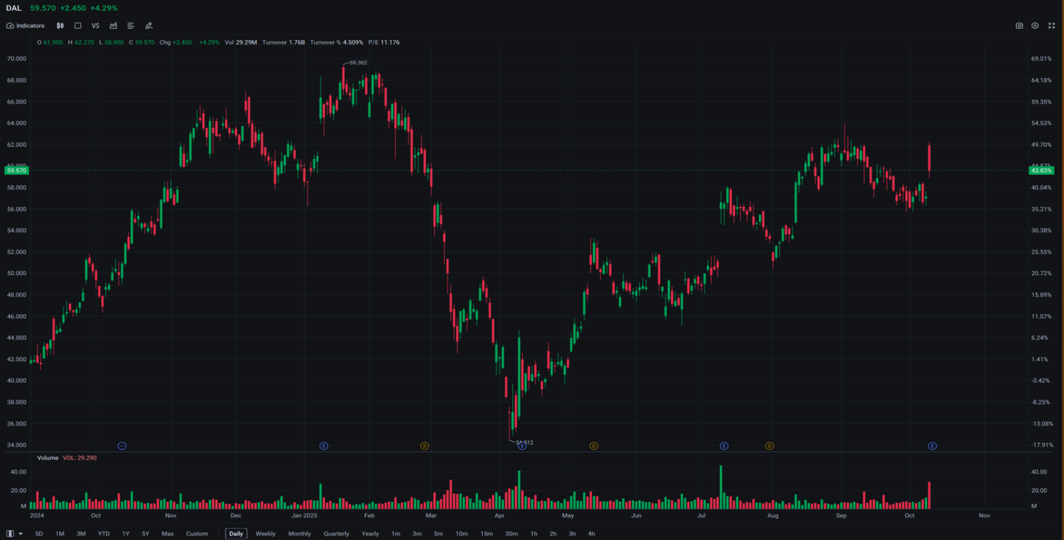Open the Custom date range selector
Screen dimensions: 1064x540
[x=197, y=534]
